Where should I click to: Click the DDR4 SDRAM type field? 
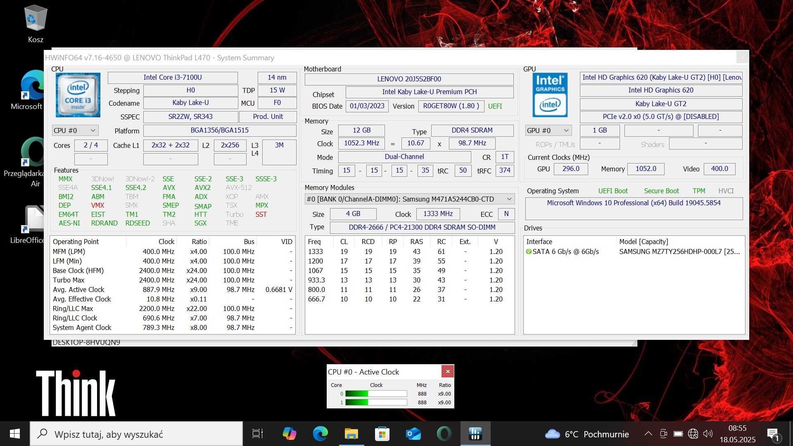pos(472,130)
